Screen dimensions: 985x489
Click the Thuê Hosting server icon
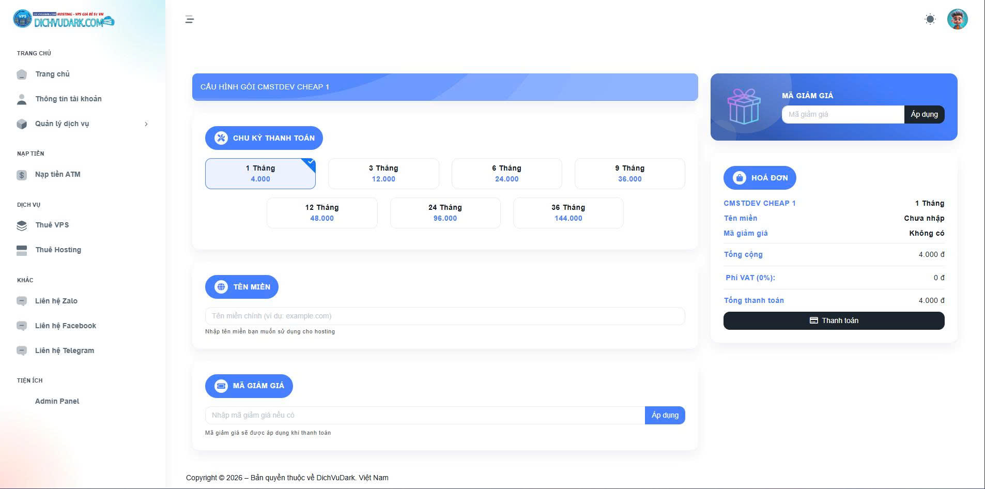[22, 250]
